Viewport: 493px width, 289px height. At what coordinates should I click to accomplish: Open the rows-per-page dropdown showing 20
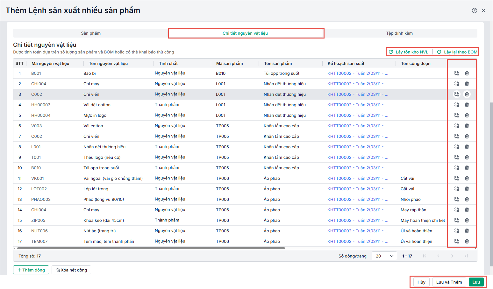(x=384, y=256)
